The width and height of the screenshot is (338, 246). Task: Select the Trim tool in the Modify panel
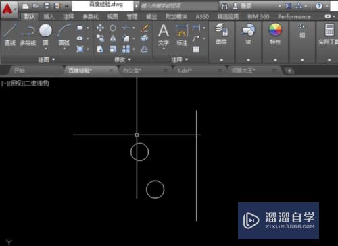pos(126,28)
